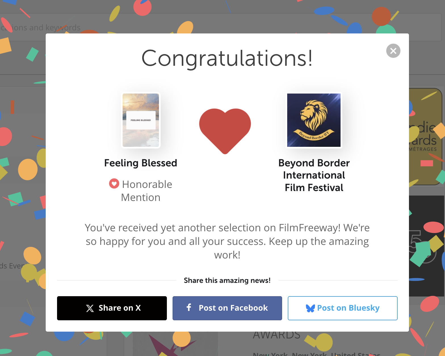The height and width of the screenshot is (356, 445).
Task: Click the Congratulations heading
Action: point(227,58)
